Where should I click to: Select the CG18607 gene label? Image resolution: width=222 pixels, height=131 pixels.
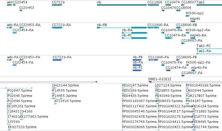189,2
